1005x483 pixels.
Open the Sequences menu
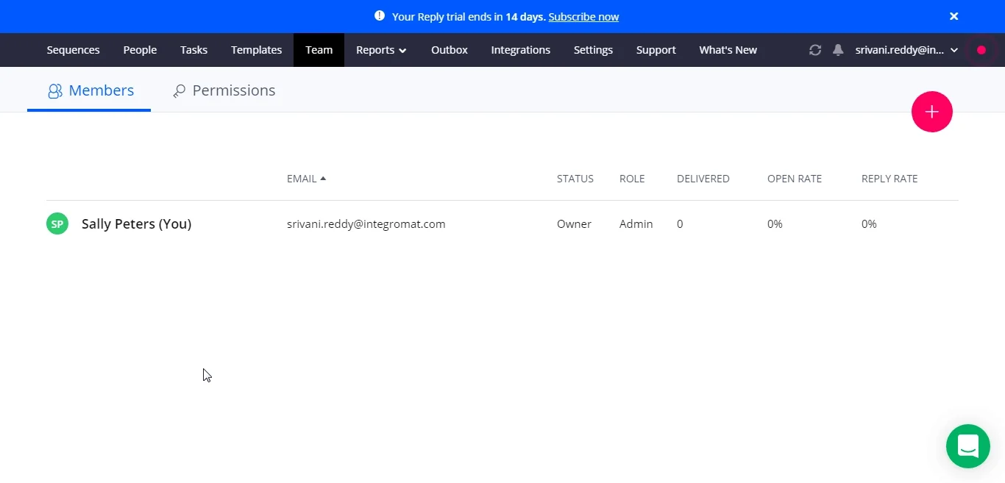point(74,50)
